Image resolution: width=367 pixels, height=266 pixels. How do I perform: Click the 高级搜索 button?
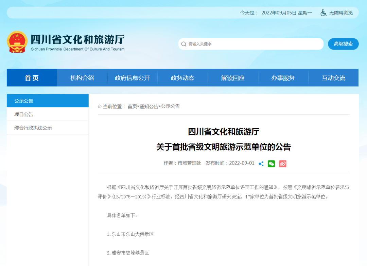click(x=343, y=44)
